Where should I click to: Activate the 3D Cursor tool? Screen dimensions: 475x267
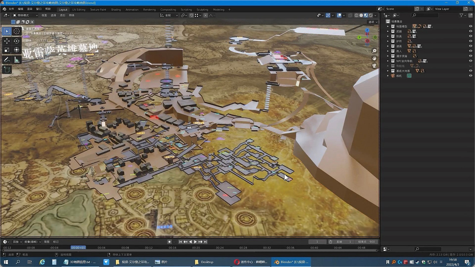pos(17,31)
